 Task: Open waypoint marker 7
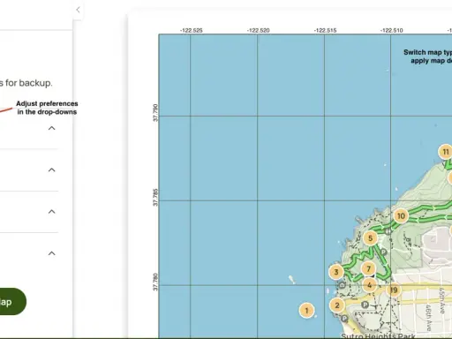point(368,268)
